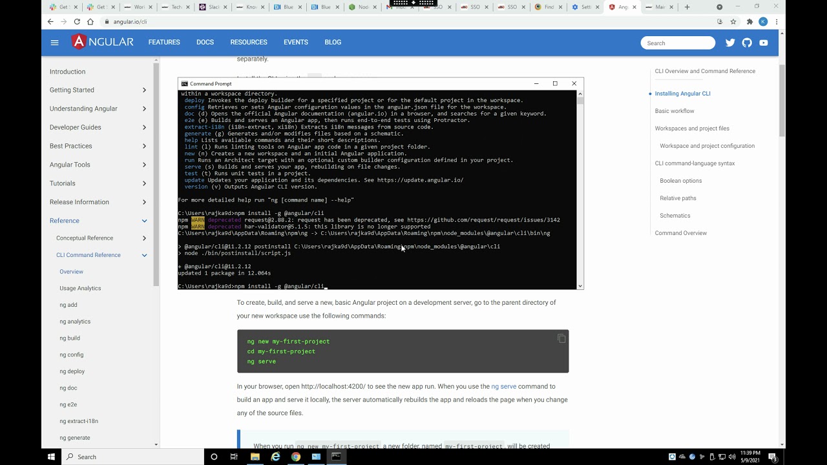
Task: Open the browser home page
Action: pos(90,21)
